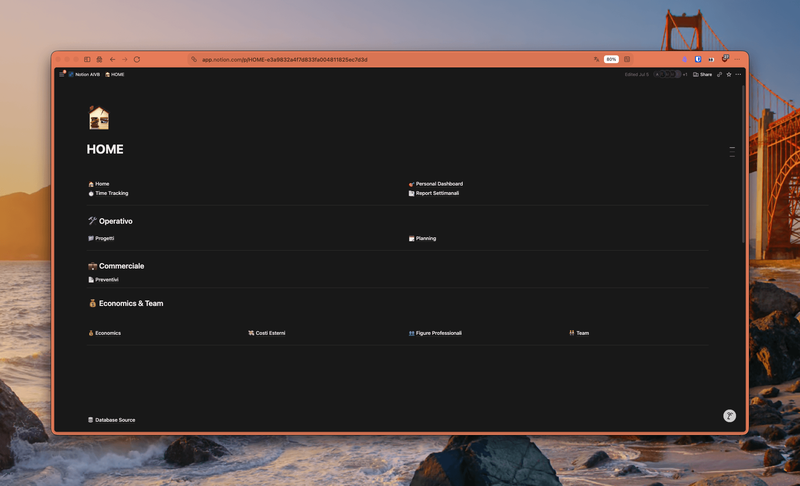Open the Notion sidebar hamburger menu
The width and height of the screenshot is (800, 486).
tap(62, 74)
